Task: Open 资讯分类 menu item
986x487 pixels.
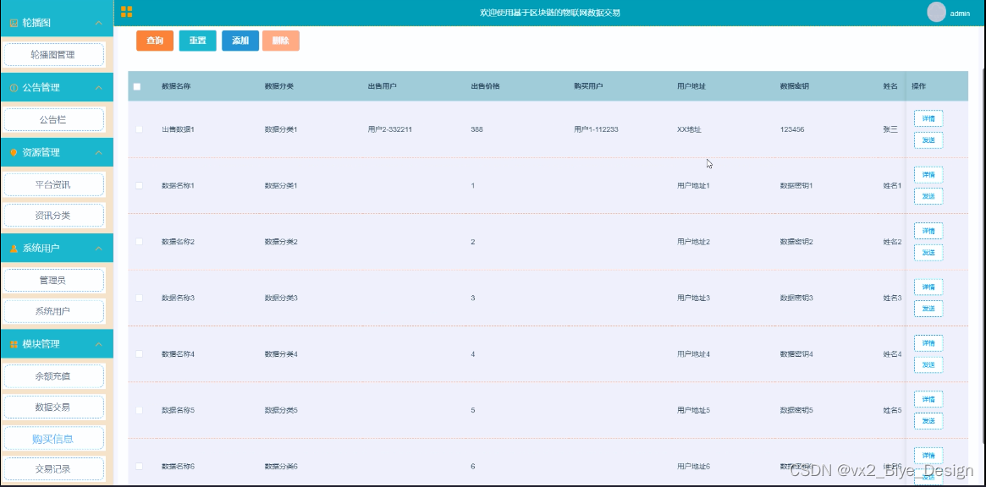Action: pyautogui.click(x=53, y=216)
